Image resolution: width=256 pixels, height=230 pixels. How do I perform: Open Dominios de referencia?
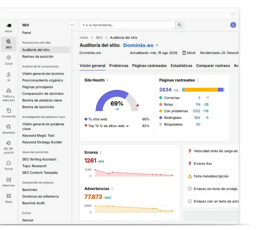click(x=40, y=196)
